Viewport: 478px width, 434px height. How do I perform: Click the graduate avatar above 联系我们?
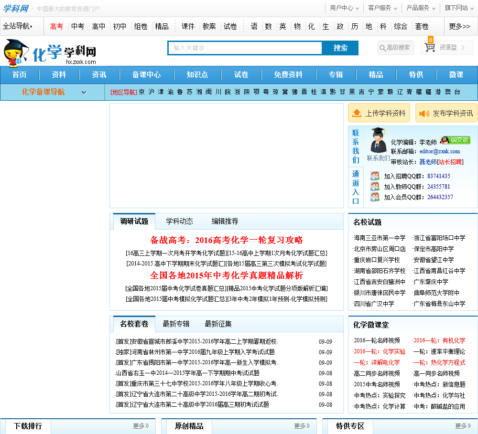pyautogui.click(x=378, y=140)
